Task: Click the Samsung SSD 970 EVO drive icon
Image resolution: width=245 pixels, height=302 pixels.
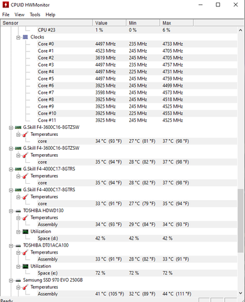Action: click(x=18, y=280)
